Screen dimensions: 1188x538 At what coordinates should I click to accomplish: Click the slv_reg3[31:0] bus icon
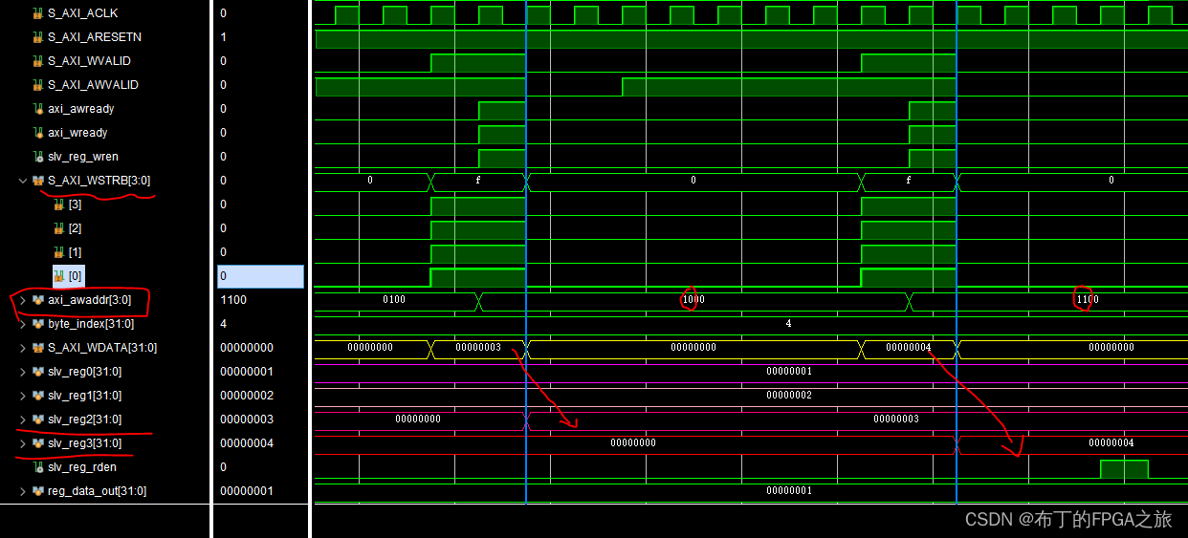[38, 443]
